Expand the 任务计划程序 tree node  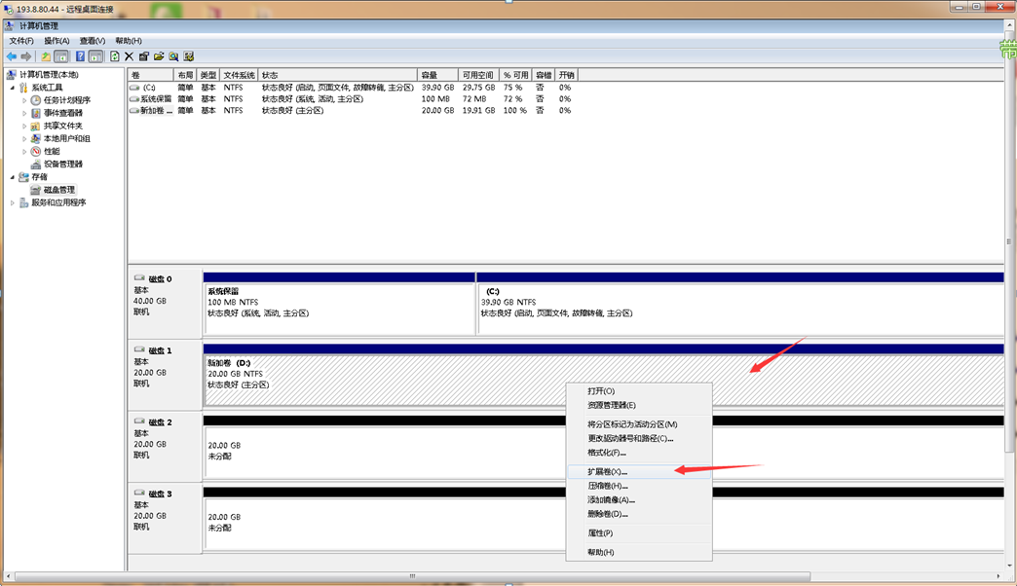click(x=24, y=100)
